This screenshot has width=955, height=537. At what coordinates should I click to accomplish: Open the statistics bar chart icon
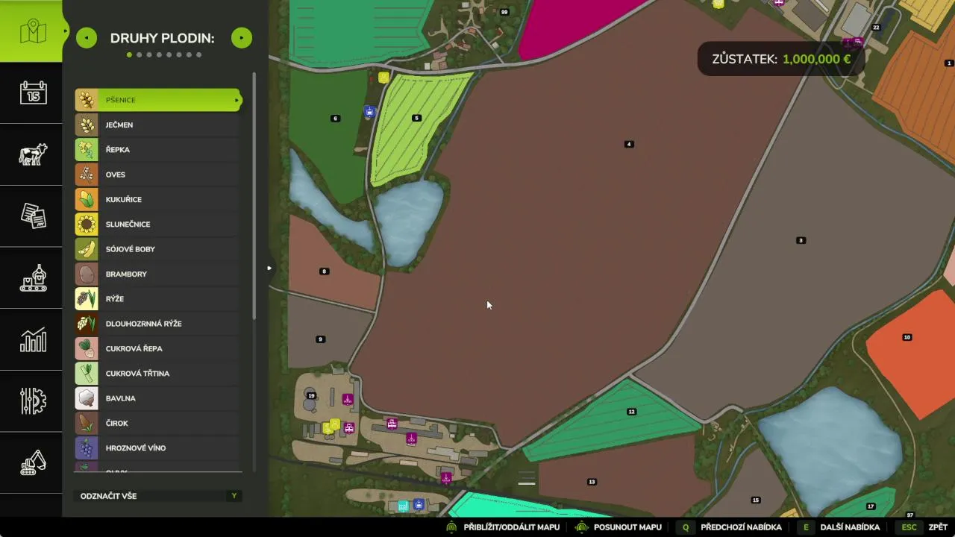click(33, 339)
